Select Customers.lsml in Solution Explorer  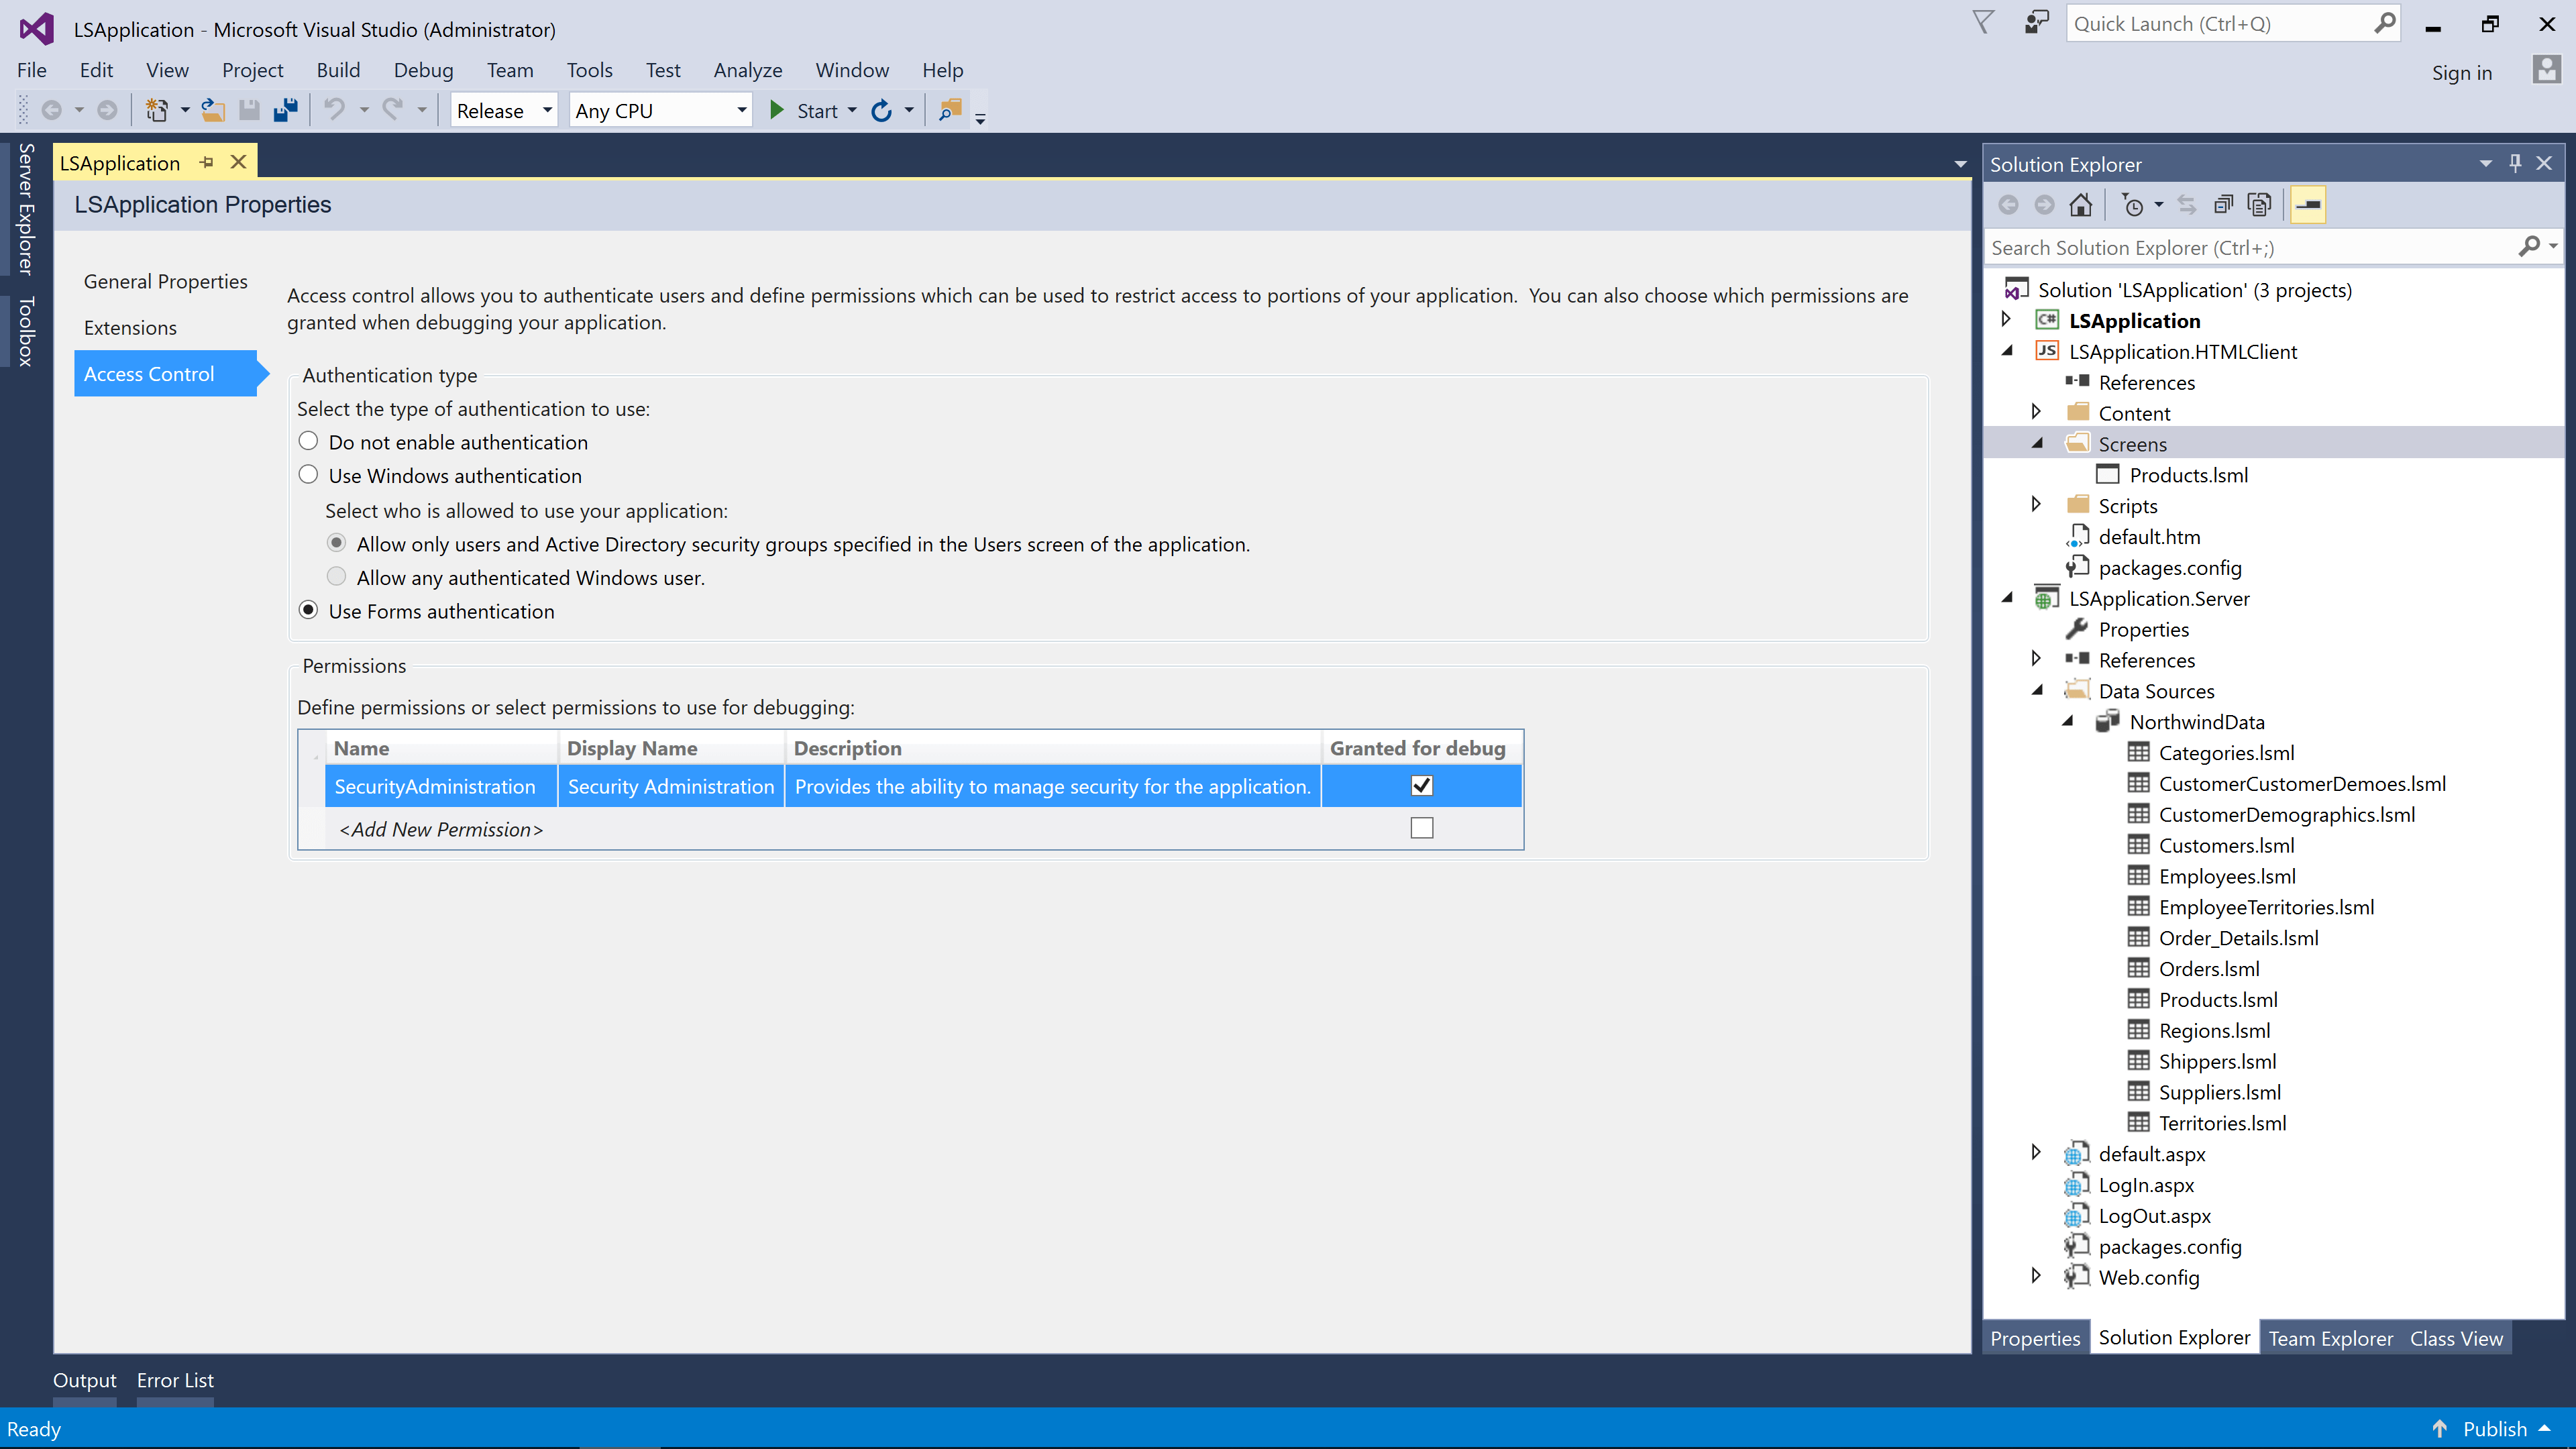2226,845
